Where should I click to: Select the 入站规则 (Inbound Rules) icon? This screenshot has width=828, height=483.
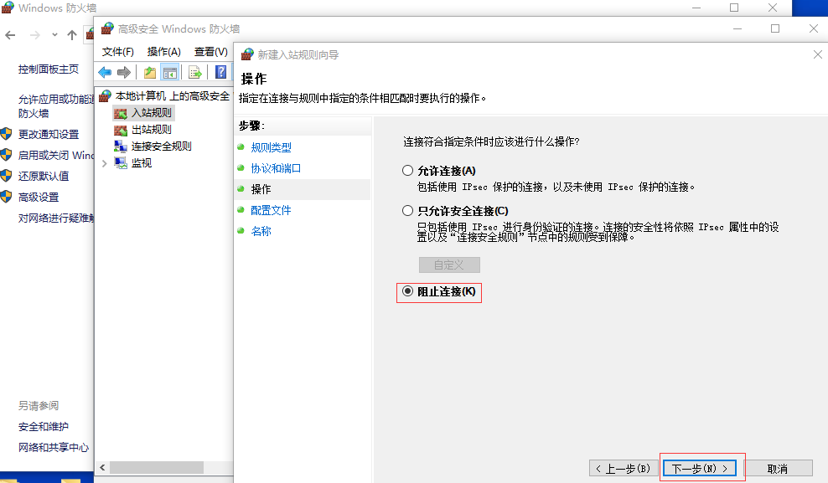[x=120, y=111]
